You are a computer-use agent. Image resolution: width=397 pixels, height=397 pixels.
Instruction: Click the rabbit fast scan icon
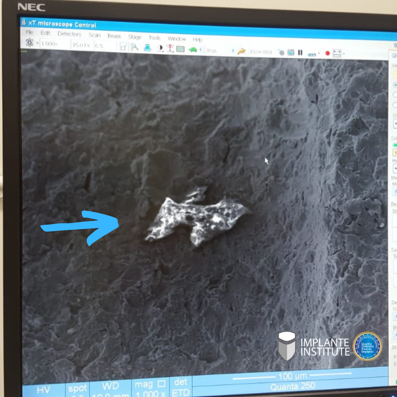click(x=241, y=51)
